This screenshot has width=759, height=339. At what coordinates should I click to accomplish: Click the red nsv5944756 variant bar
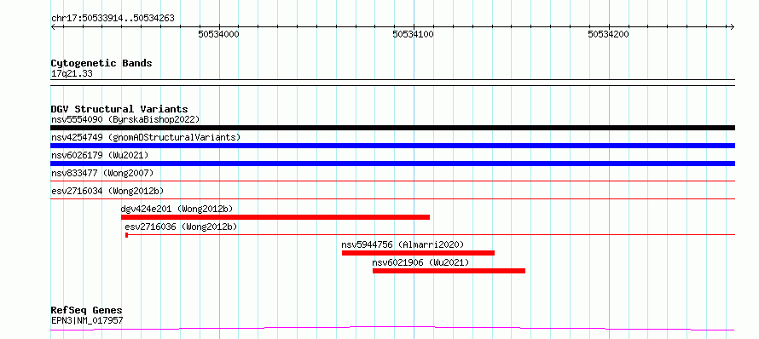[418, 253]
